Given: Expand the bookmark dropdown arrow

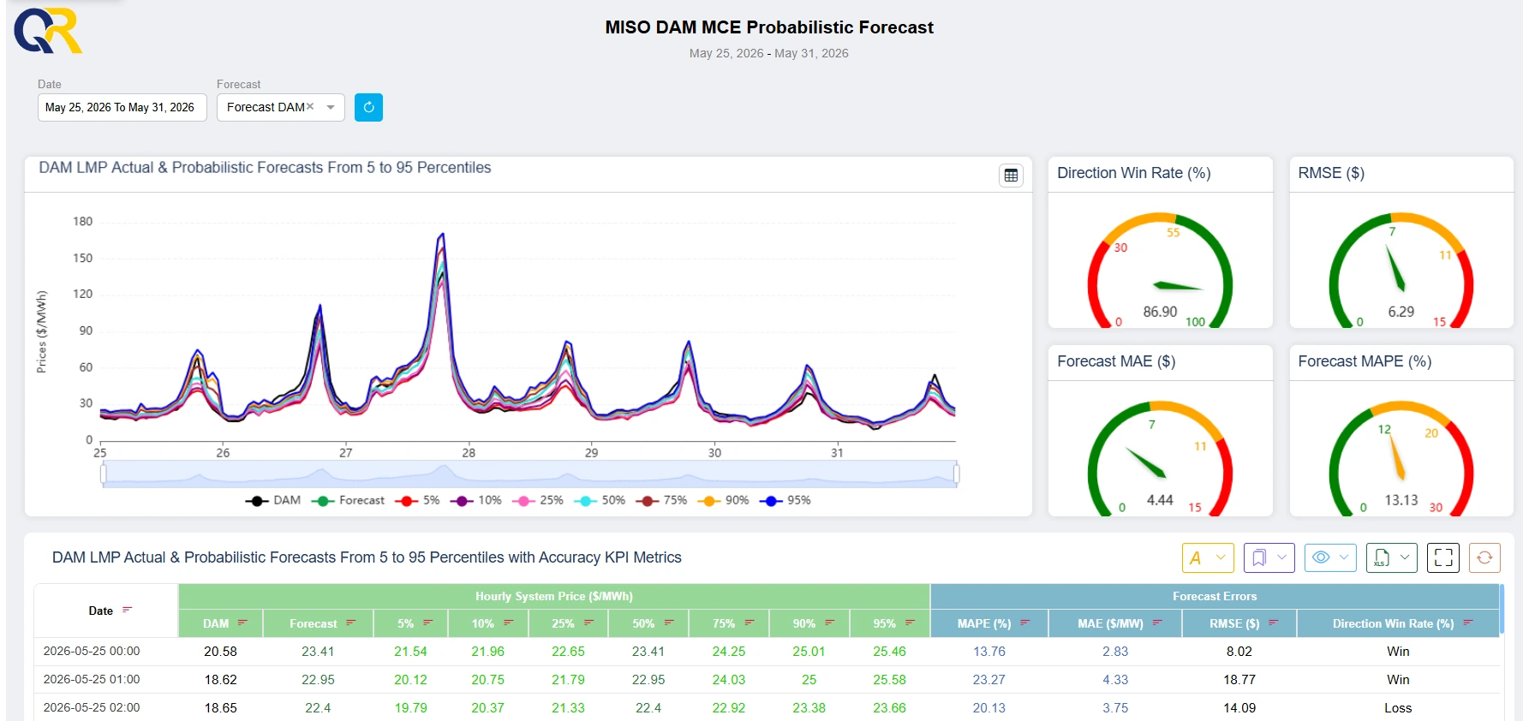Looking at the screenshot, I should coord(1282,557).
